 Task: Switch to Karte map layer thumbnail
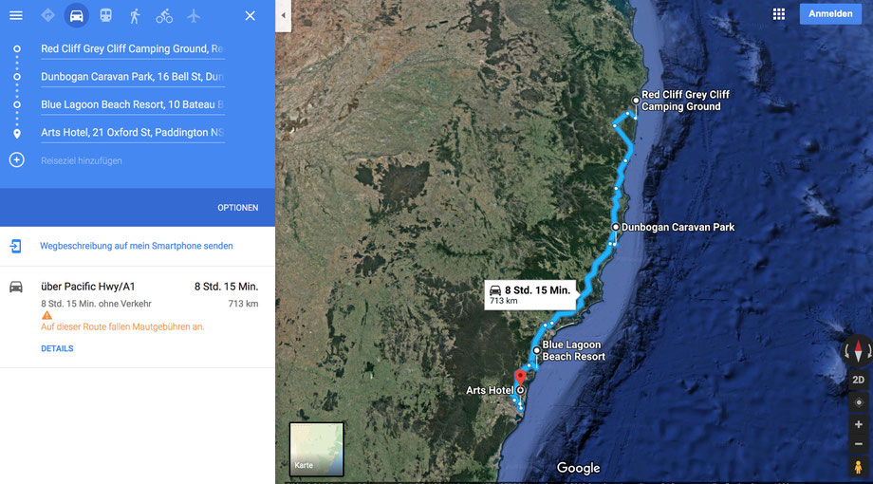[316, 449]
